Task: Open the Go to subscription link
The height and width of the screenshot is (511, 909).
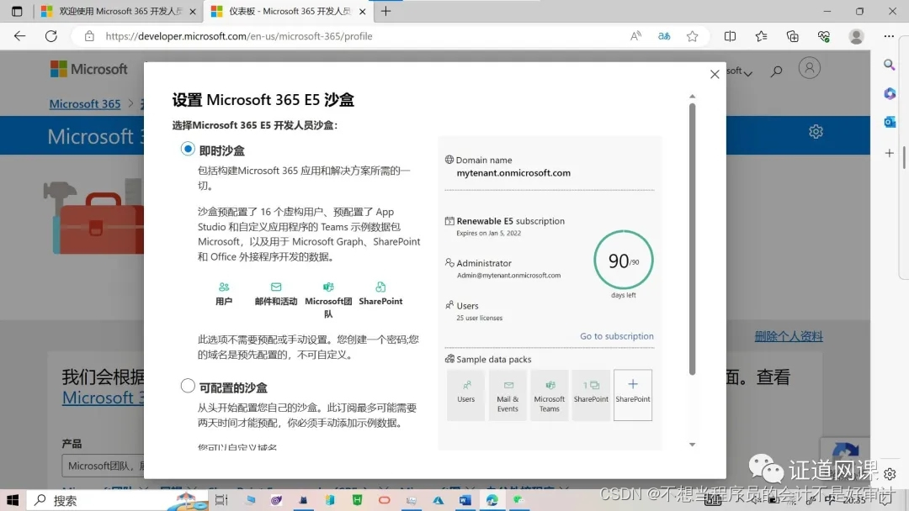Action: [x=617, y=336]
